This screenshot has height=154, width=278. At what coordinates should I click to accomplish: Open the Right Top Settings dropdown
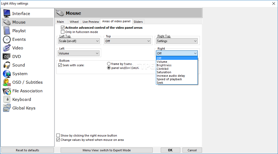pyautogui.click(x=177, y=41)
